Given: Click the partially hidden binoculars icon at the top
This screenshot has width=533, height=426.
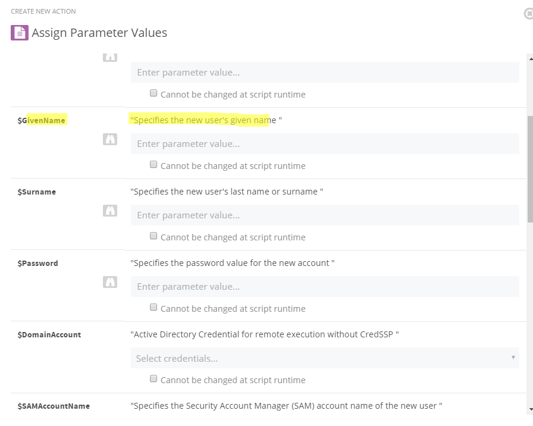Looking at the screenshot, I should (110, 57).
